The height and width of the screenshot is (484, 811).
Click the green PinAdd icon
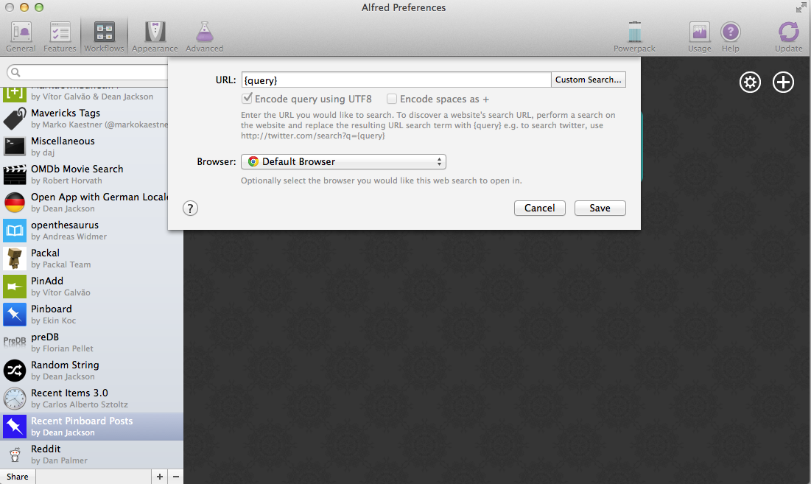click(x=15, y=287)
